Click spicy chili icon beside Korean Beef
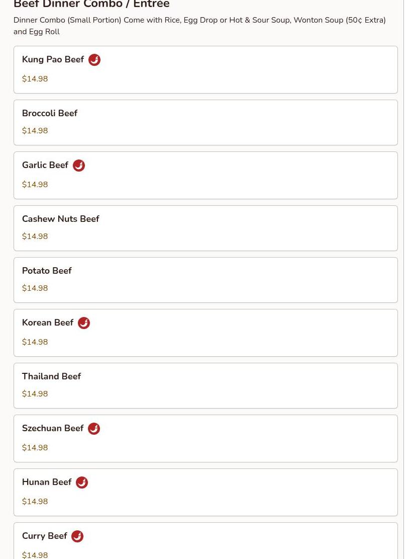 84,323
